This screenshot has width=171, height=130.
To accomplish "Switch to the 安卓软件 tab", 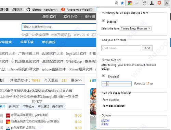I will point(14,106).
